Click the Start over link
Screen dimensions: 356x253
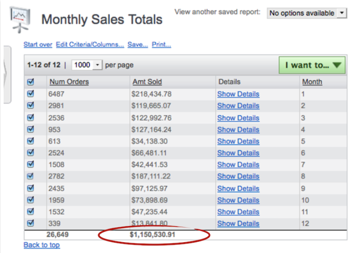(x=38, y=45)
